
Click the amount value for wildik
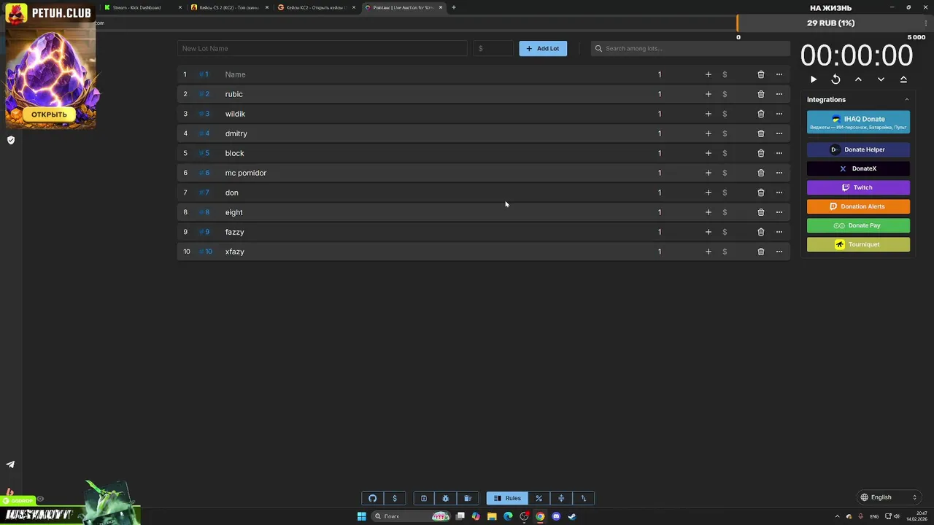(660, 114)
